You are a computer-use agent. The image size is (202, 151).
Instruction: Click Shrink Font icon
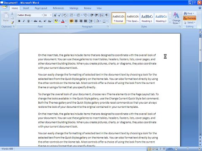pos(59,15)
